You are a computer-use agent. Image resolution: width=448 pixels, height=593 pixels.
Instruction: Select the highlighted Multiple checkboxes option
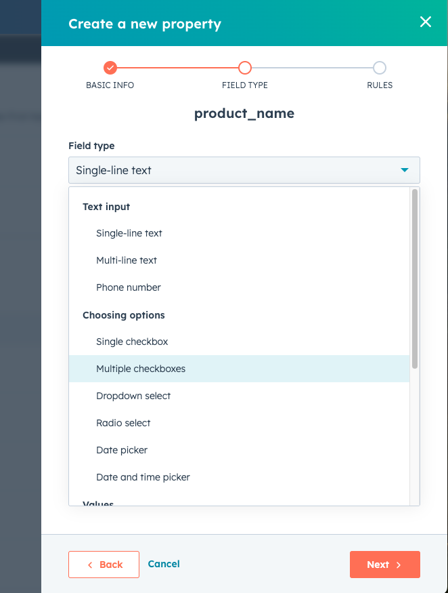pyautogui.click(x=141, y=369)
